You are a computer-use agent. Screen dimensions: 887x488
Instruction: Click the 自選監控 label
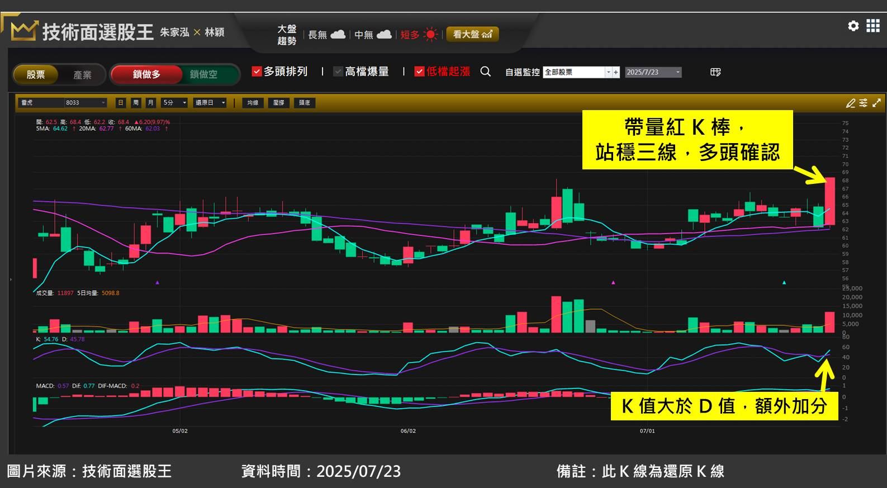pos(523,72)
